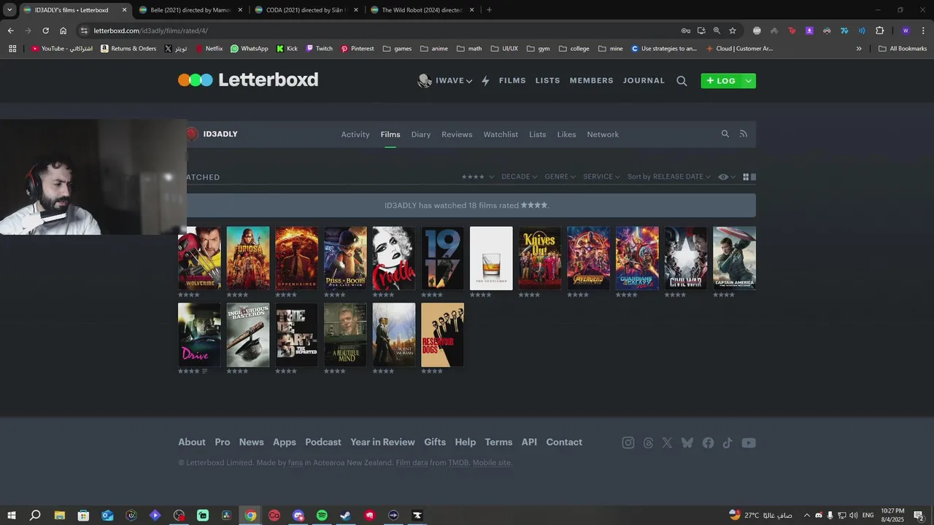Open the Reservoir Dogs poster
This screenshot has height=525, width=934.
442,335
